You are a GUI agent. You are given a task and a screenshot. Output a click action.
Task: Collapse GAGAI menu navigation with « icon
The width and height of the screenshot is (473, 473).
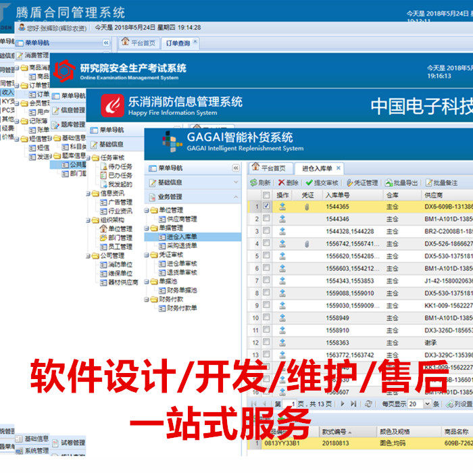point(236,168)
